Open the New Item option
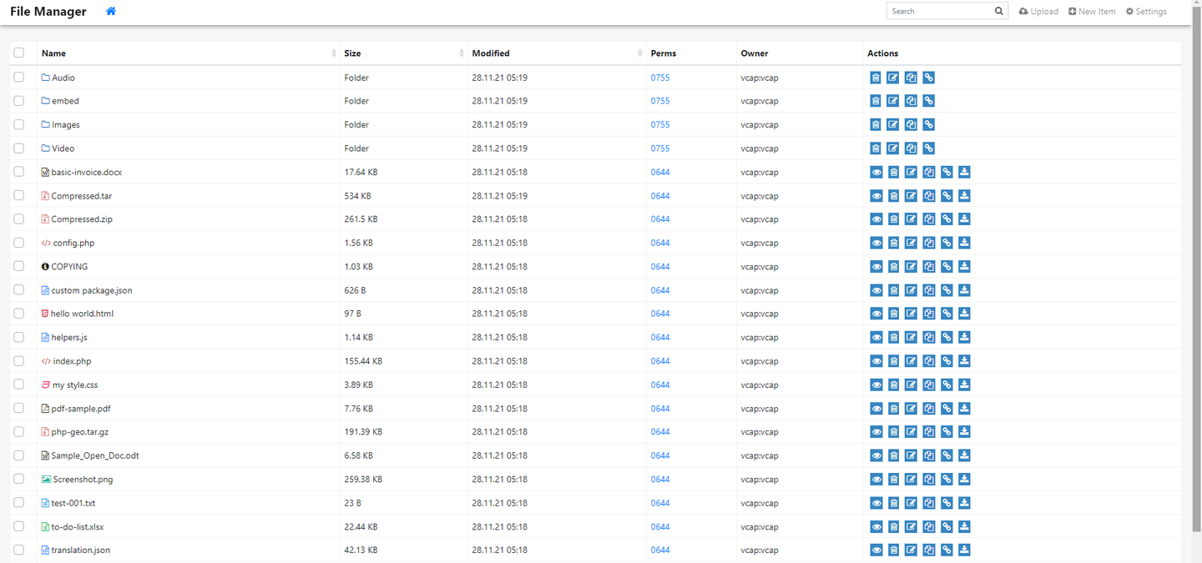The width and height of the screenshot is (1202, 563). (x=1092, y=12)
